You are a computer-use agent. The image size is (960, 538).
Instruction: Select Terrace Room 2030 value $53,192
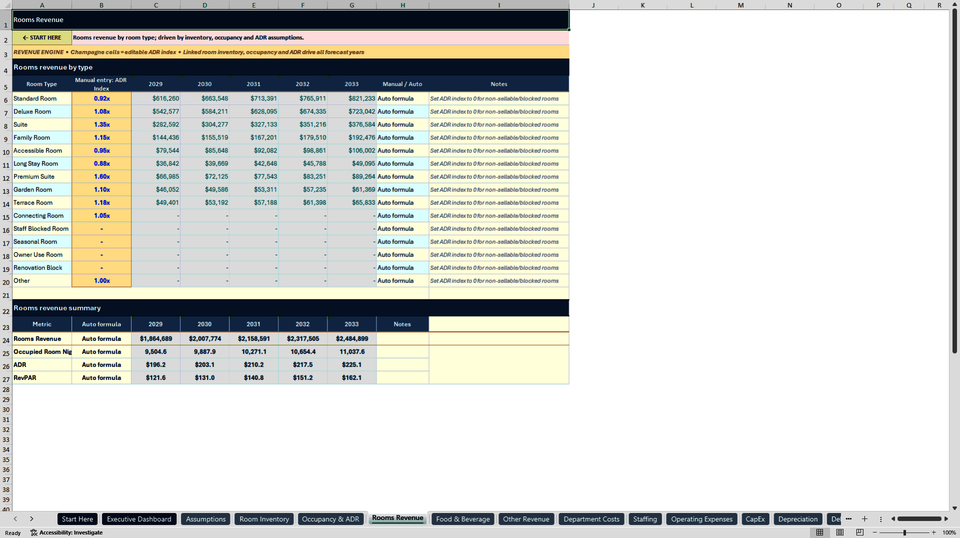tap(204, 202)
